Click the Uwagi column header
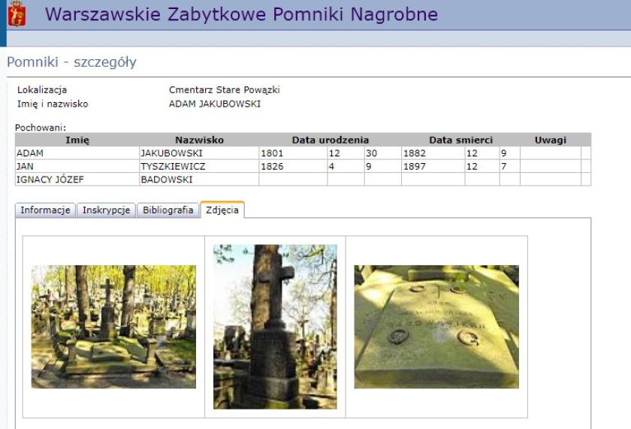631x429 pixels. [x=551, y=140]
